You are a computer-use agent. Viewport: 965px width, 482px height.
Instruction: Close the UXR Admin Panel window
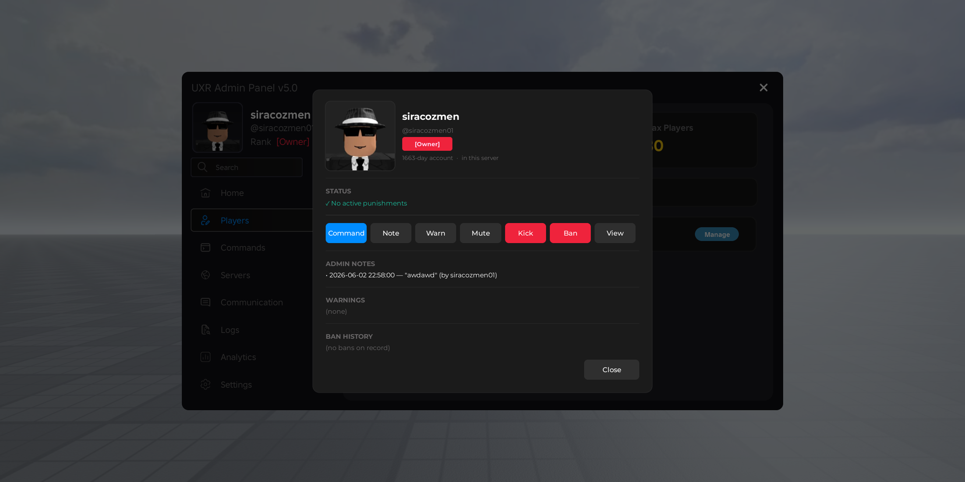click(x=763, y=88)
